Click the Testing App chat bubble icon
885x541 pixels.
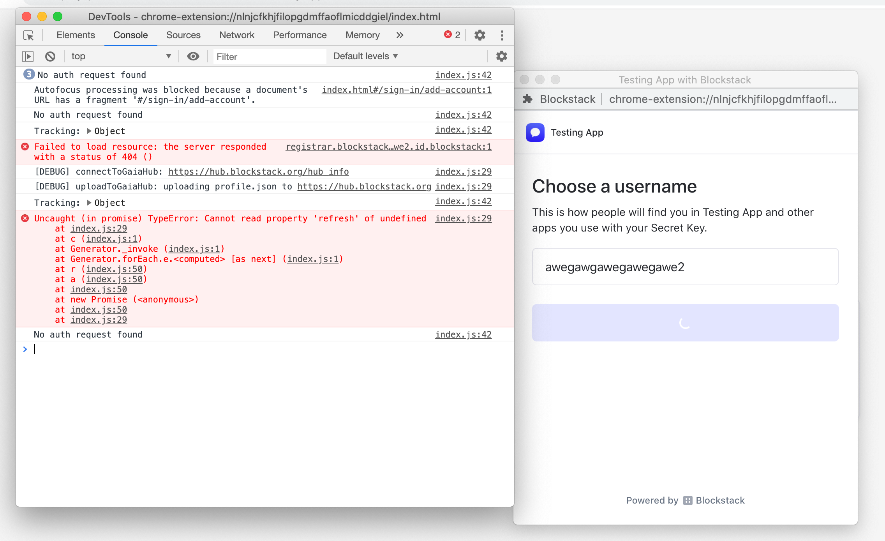click(535, 133)
